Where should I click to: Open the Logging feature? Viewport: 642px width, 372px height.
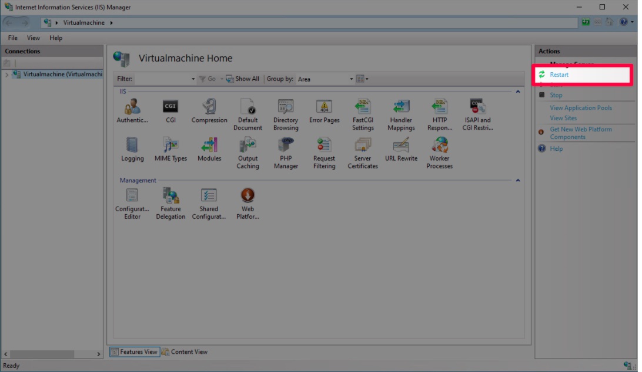tap(132, 149)
